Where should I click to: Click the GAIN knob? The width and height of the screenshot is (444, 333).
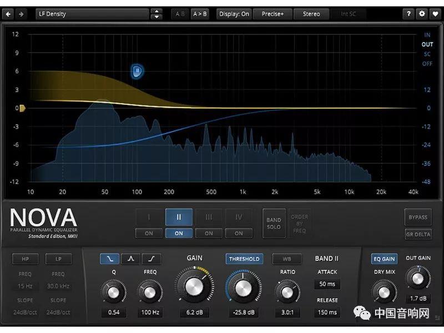point(194,286)
